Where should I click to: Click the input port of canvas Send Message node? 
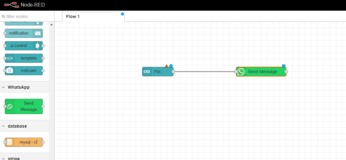click(x=236, y=72)
